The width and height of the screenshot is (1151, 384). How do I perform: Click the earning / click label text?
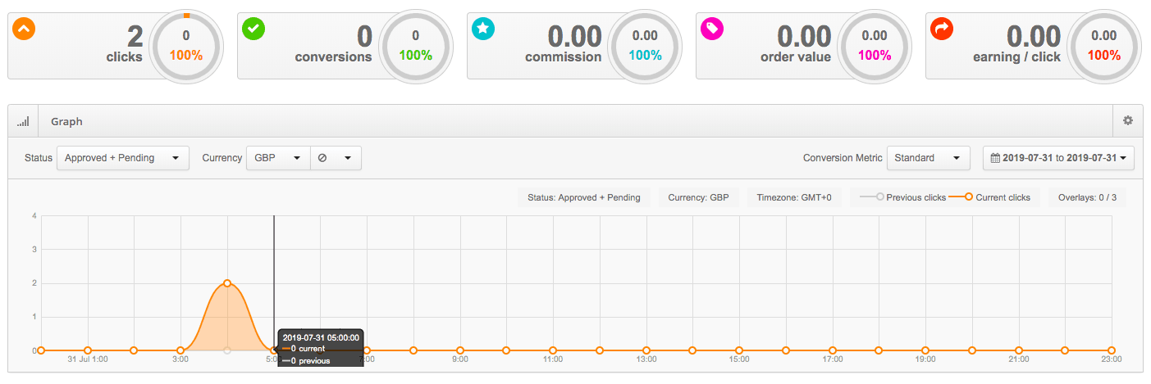coord(1017,57)
